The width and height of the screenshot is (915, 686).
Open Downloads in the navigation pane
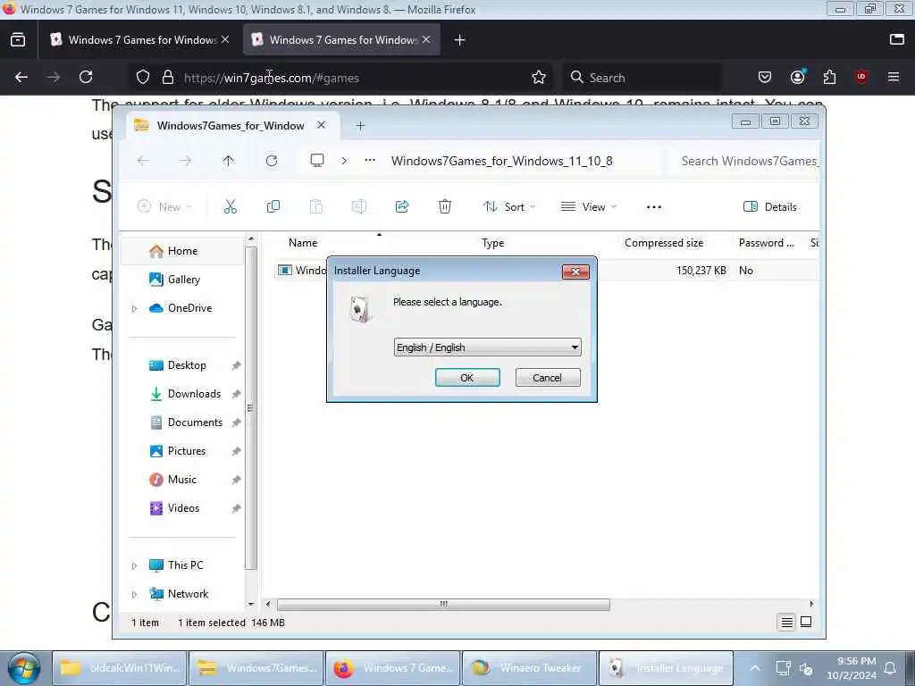coord(182,394)
